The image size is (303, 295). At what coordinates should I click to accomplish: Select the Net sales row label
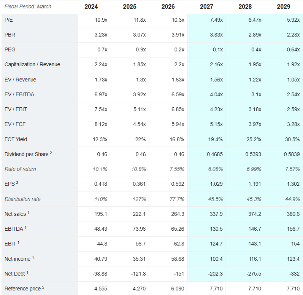tap(17, 214)
